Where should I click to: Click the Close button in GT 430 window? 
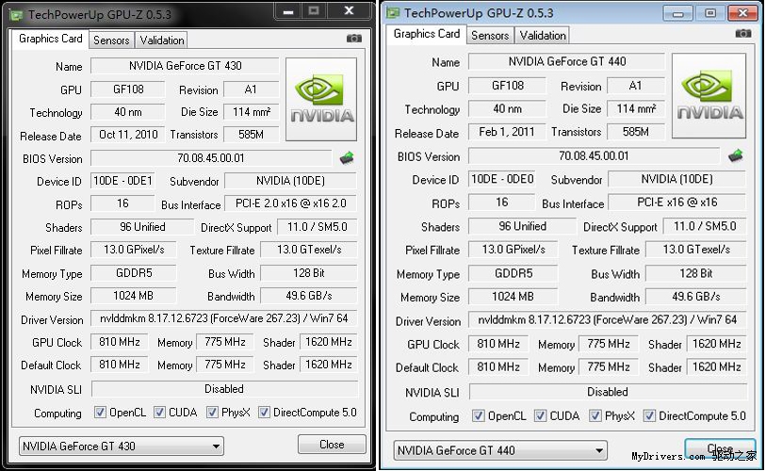click(x=332, y=444)
